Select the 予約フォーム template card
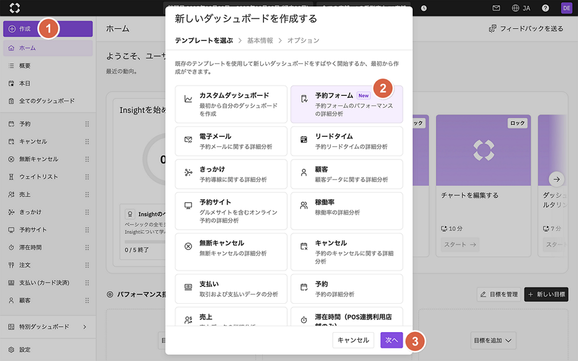 [346, 104]
